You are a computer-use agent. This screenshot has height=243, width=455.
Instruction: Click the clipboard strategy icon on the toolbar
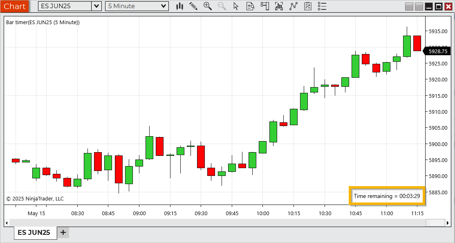pos(307,6)
